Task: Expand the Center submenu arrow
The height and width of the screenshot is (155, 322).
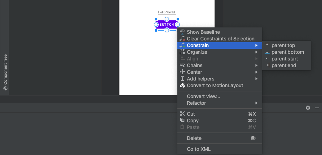Action: [256, 72]
